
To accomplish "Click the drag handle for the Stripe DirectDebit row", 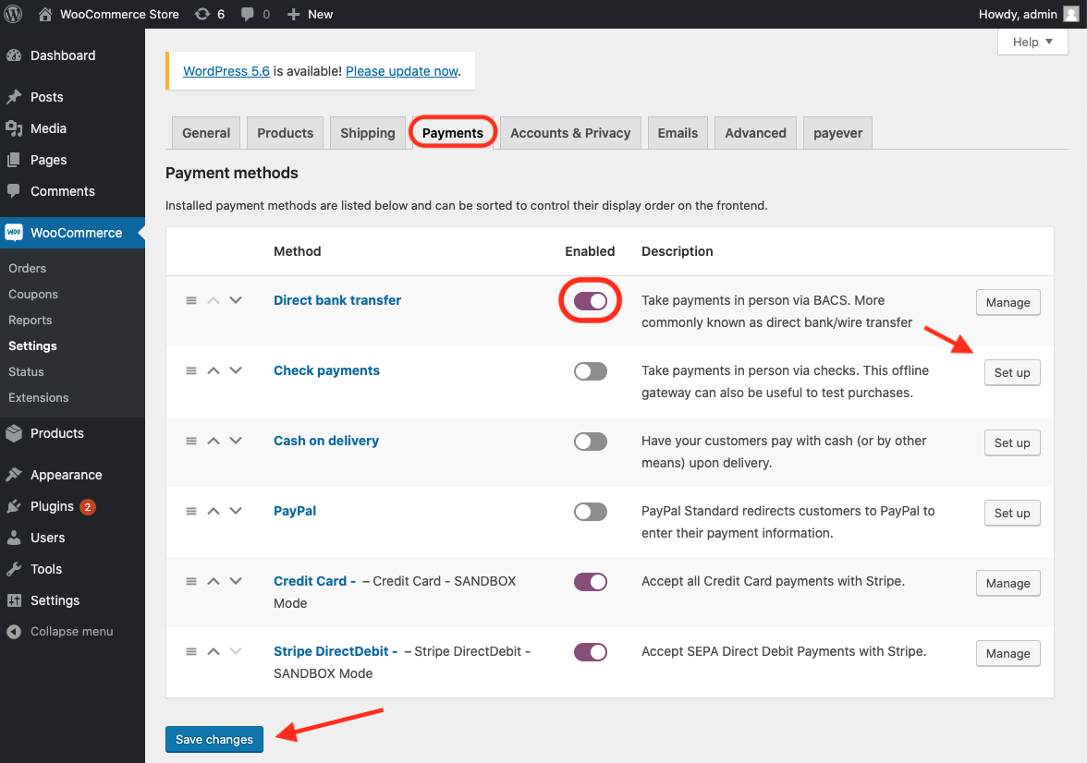I will pyautogui.click(x=191, y=651).
